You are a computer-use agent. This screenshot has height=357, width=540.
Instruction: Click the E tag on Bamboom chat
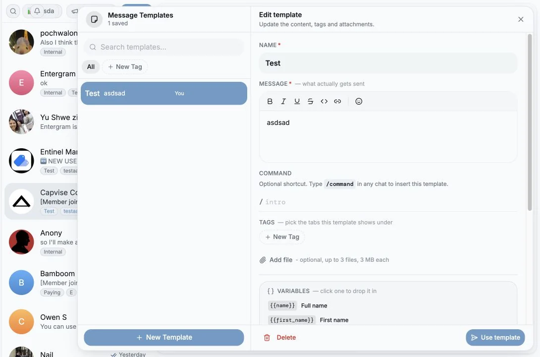pos(71,293)
